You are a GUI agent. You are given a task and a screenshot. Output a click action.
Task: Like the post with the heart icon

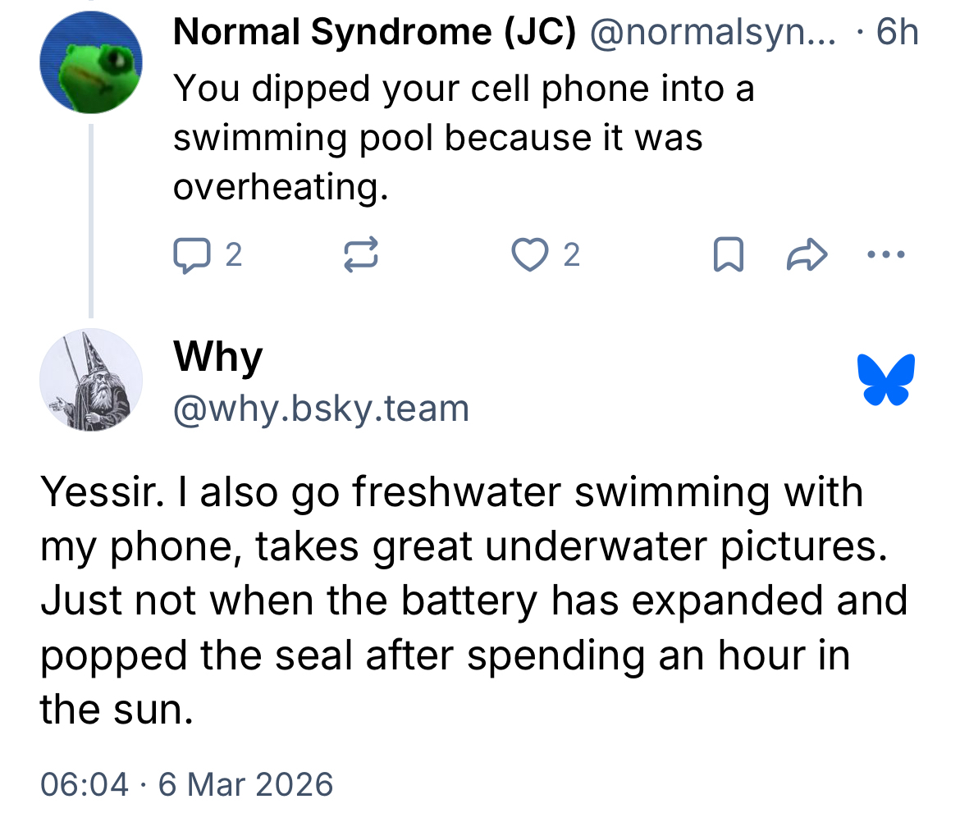[x=529, y=255]
